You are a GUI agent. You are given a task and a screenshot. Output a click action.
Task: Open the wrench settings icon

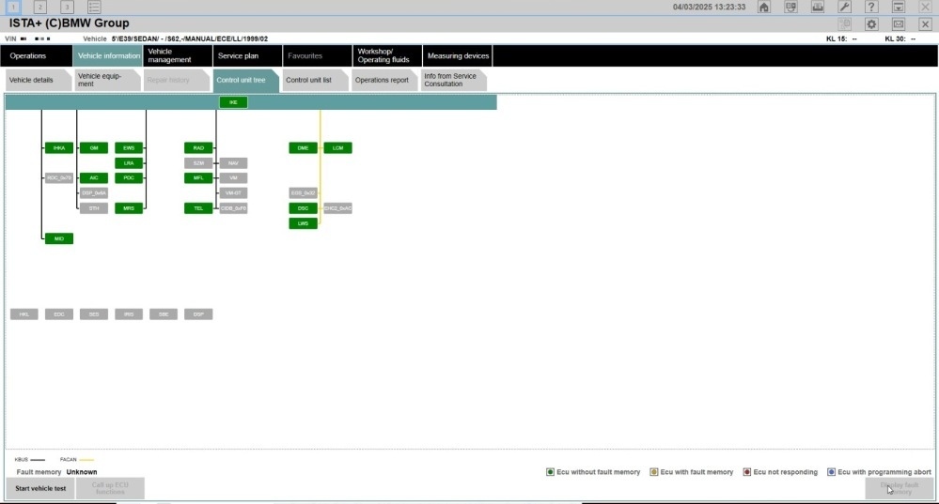pos(844,8)
